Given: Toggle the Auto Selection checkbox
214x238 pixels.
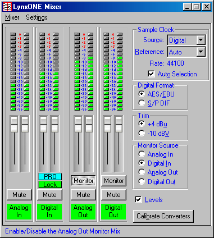Looking at the screenshot, I should pos(151,74).
